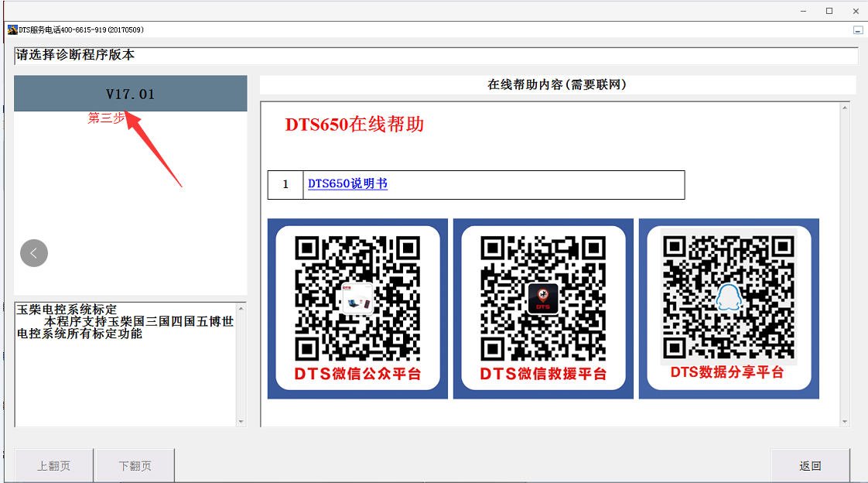Click the small restore icon below the close button

858,30
